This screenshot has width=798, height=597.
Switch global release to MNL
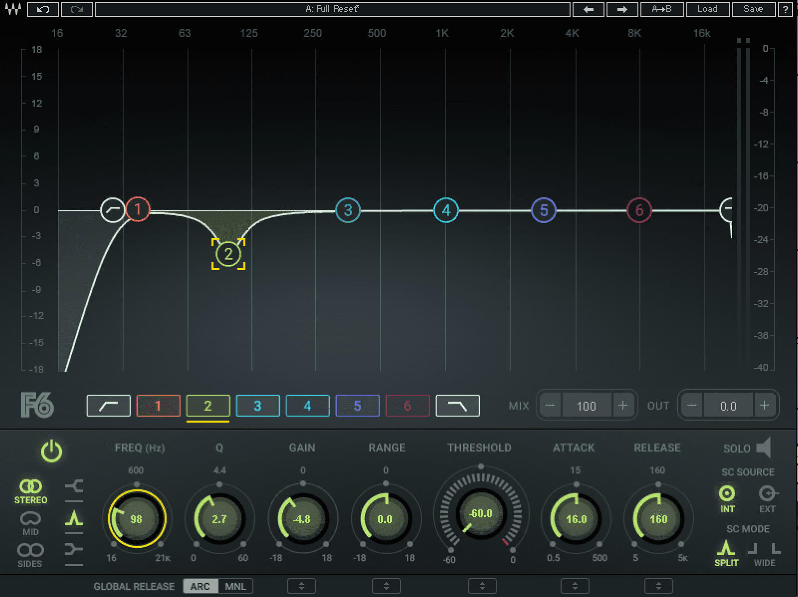tap(235, 586)
